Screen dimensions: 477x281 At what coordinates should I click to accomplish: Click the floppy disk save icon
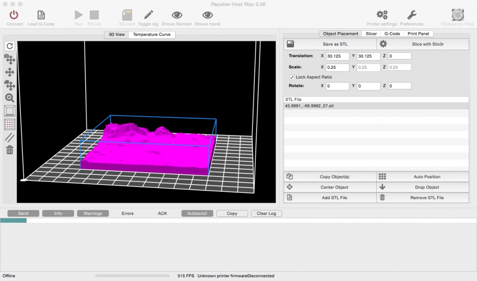[290, 44]
